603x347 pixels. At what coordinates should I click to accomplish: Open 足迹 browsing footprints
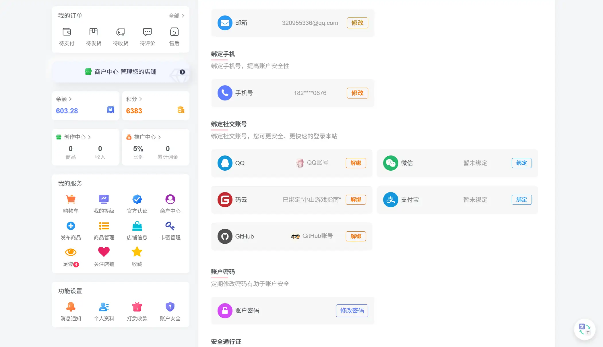tap(71, 257)
